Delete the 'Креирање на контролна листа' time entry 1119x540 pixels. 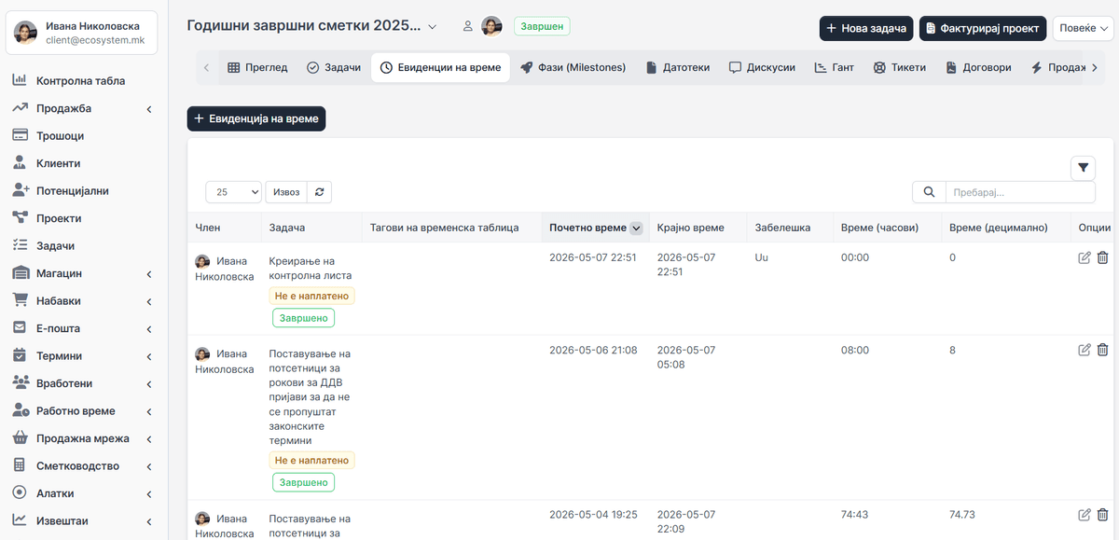coord(1102,257)
